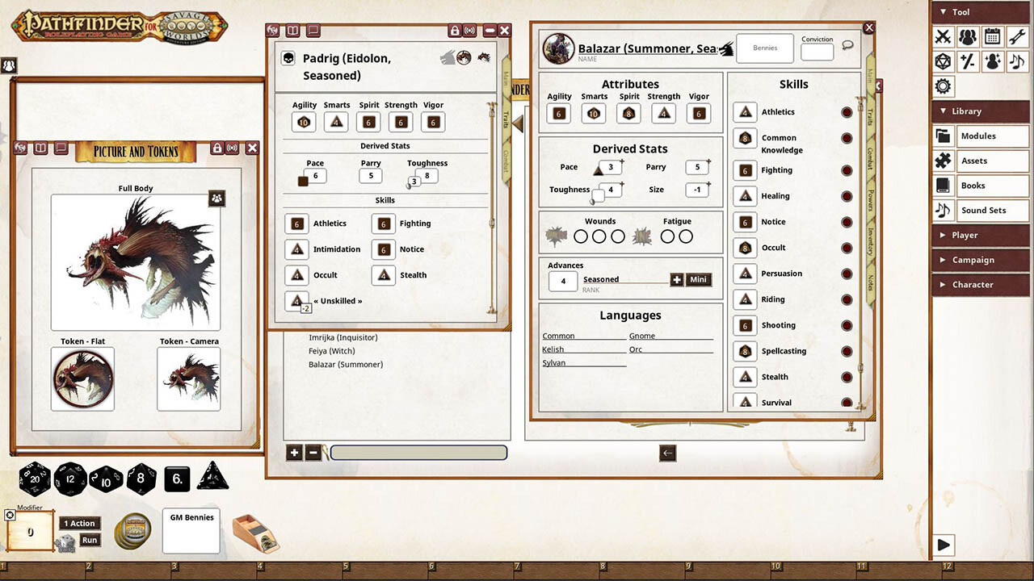Roll the black d20 die at the bottom
Image resolution: width=1034 pixels, height=581 pixels.
click(34, 479)
